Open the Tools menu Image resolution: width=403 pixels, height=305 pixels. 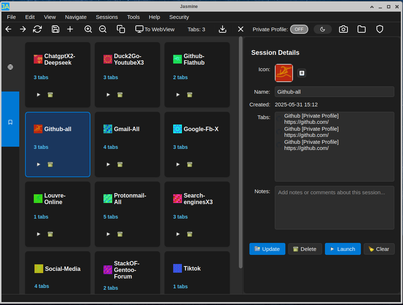tap(133, 17)
